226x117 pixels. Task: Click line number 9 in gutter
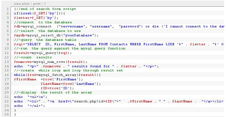point(8,44)
